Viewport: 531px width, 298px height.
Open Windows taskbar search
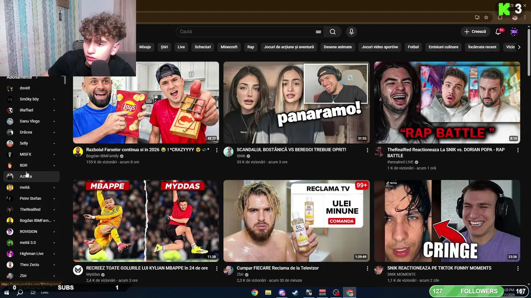[x=19, y=293]
